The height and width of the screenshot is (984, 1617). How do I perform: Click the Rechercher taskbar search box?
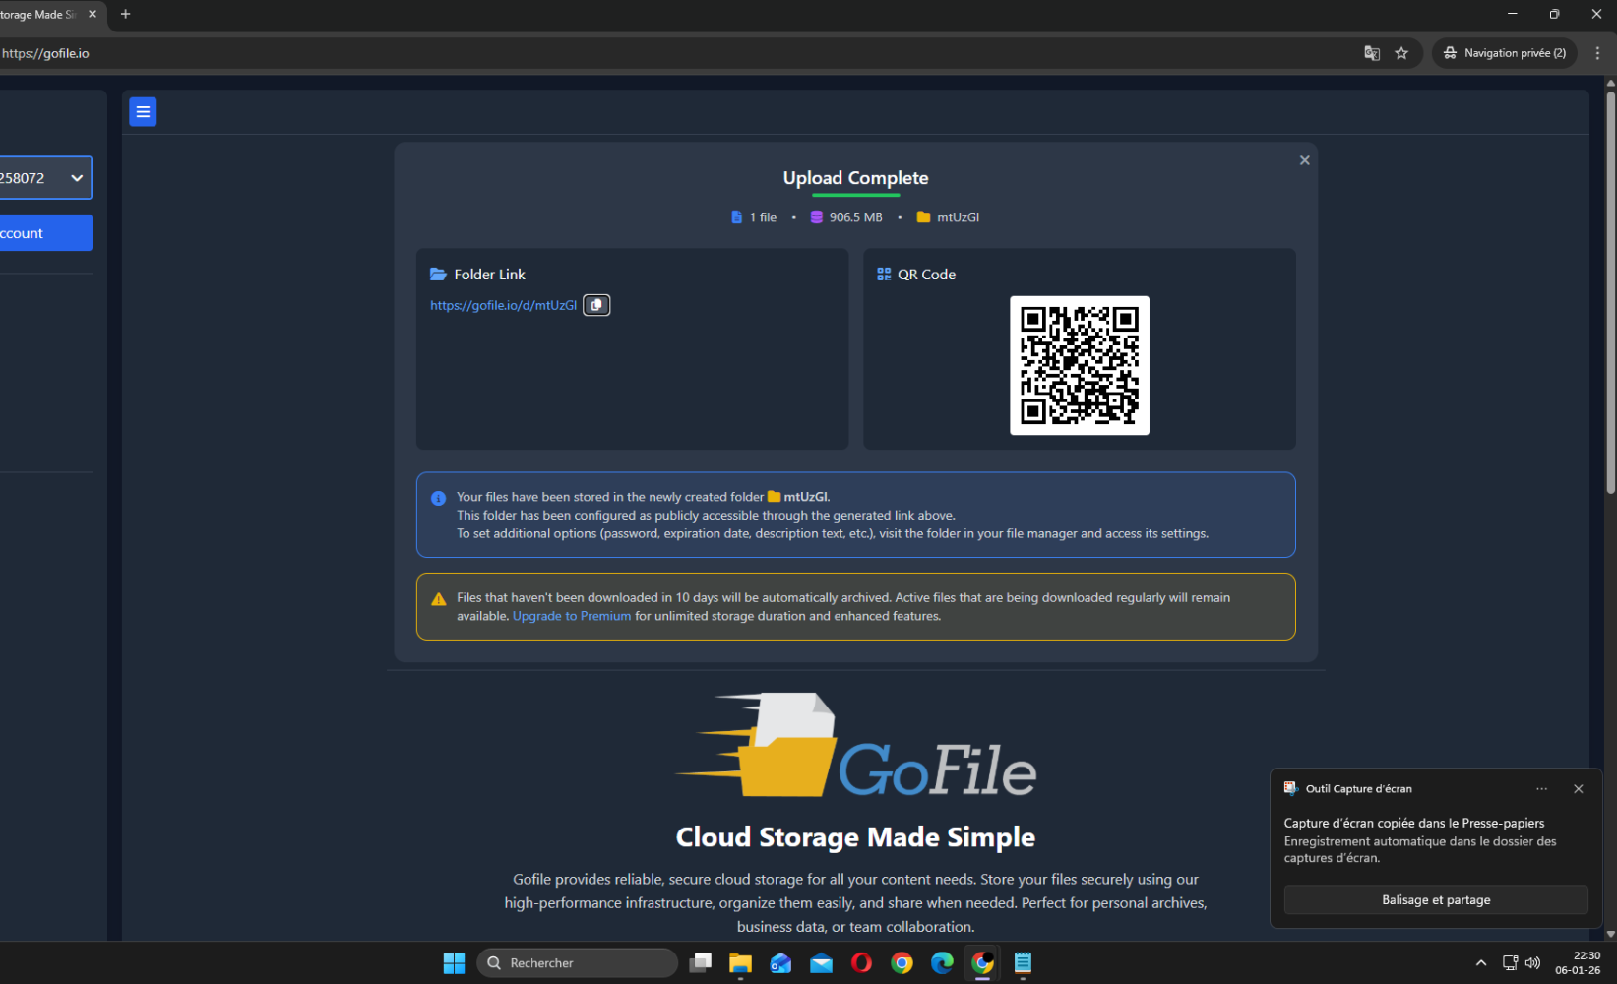578,963
